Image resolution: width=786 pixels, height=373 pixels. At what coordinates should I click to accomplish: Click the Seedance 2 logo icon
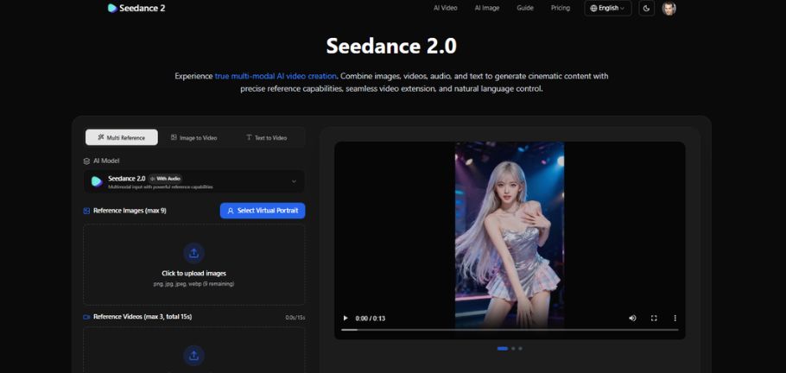pyautogui.click(x=112, y=8)
